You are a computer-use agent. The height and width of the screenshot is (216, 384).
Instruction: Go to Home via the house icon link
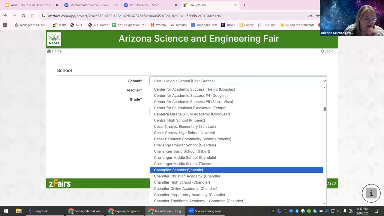point(54,51)
